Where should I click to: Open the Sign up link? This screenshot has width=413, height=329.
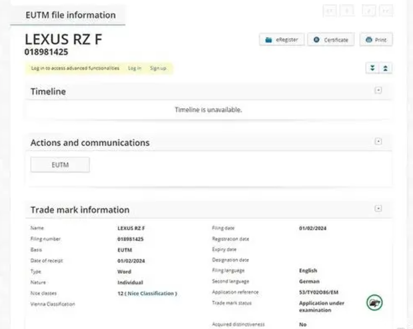point(158,68)
